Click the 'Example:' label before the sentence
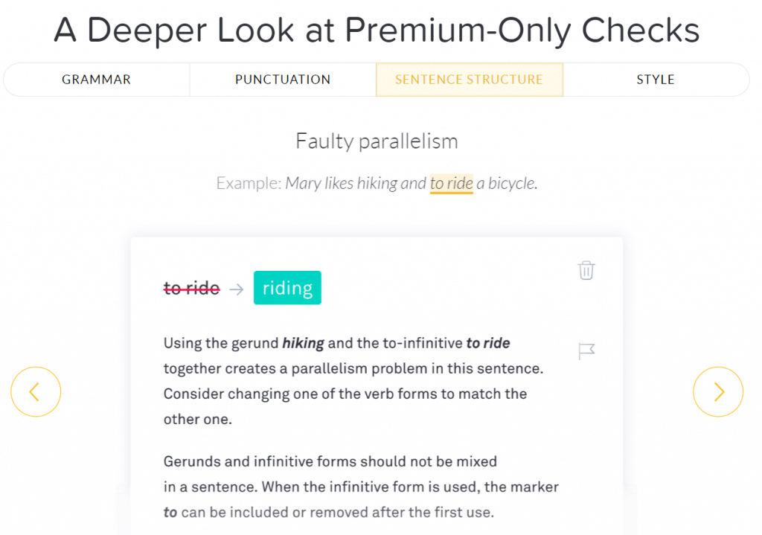762x535 pixels. click(x=249, y=183)
